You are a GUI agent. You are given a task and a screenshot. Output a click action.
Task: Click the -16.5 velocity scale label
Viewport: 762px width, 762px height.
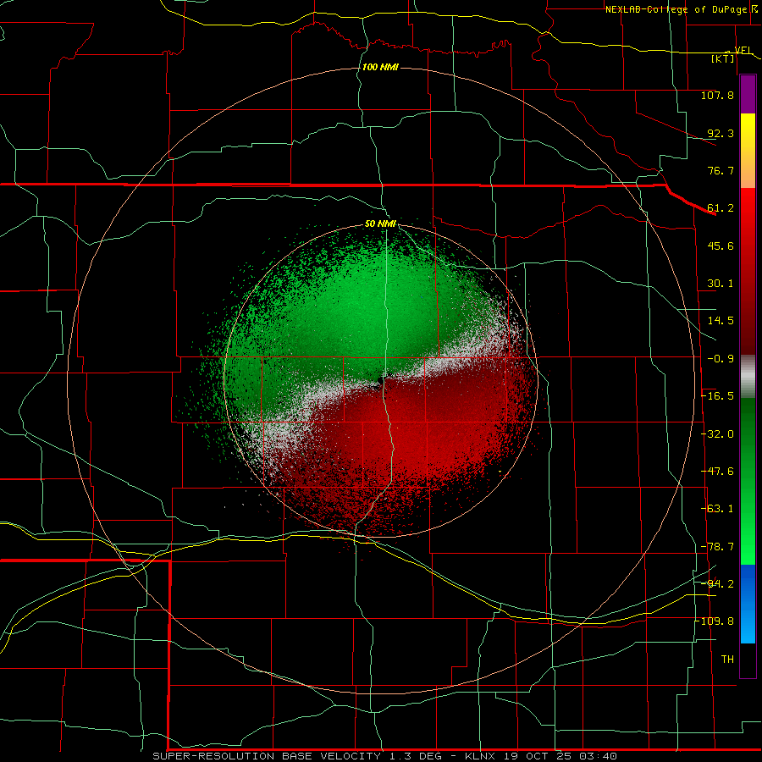click(717, 396)
